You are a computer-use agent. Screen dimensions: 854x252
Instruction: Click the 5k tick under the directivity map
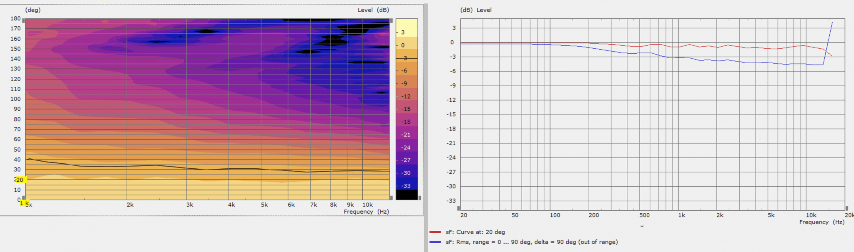tap(264, 205)
